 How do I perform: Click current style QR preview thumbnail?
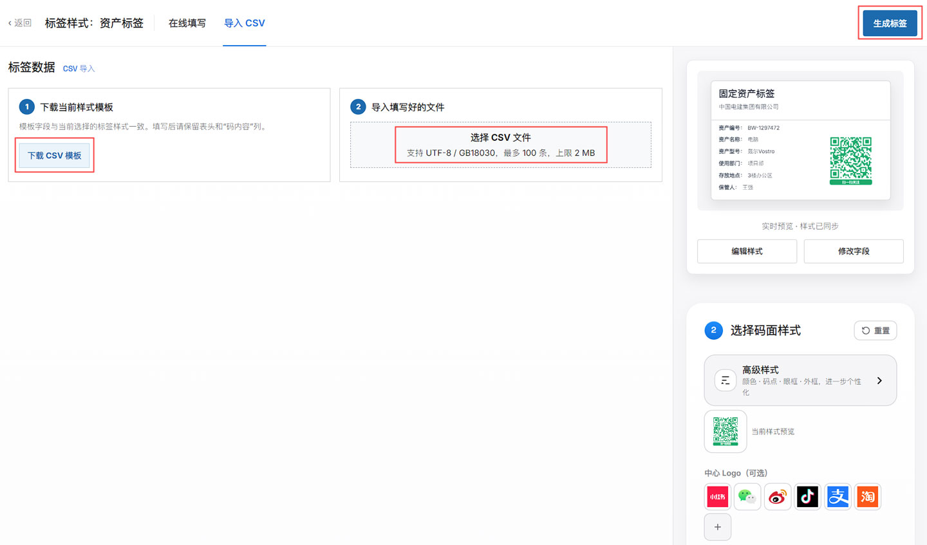pyautogui.click(x=726, y=432)
